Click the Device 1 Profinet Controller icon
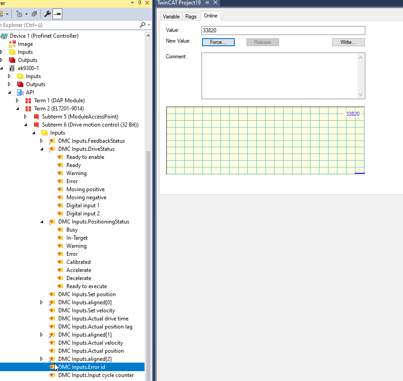 click(x=4, y=36)
